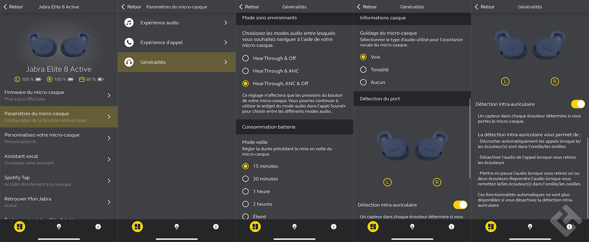Tap the info icon in Mode sons environnants screen

(334, 226)
